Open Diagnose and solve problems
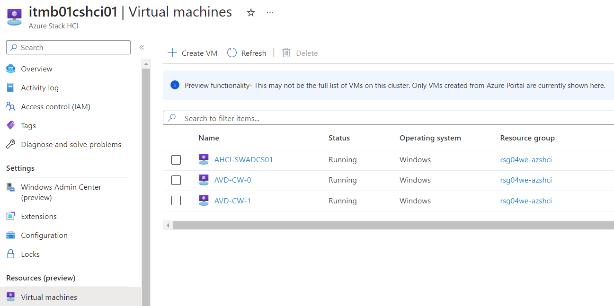The height and width of the screenshot is (306, 614). pyautogui.click(x=71, y=145)
